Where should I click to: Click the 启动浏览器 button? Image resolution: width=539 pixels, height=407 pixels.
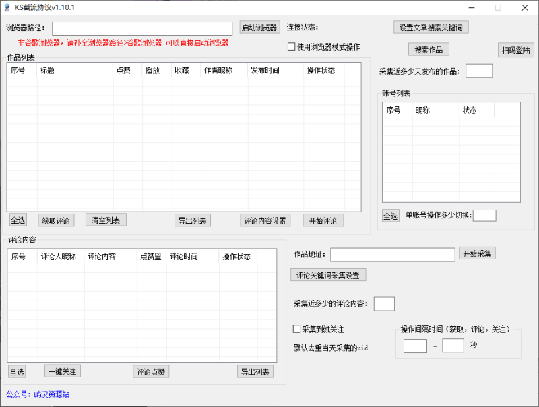[259, 28]
